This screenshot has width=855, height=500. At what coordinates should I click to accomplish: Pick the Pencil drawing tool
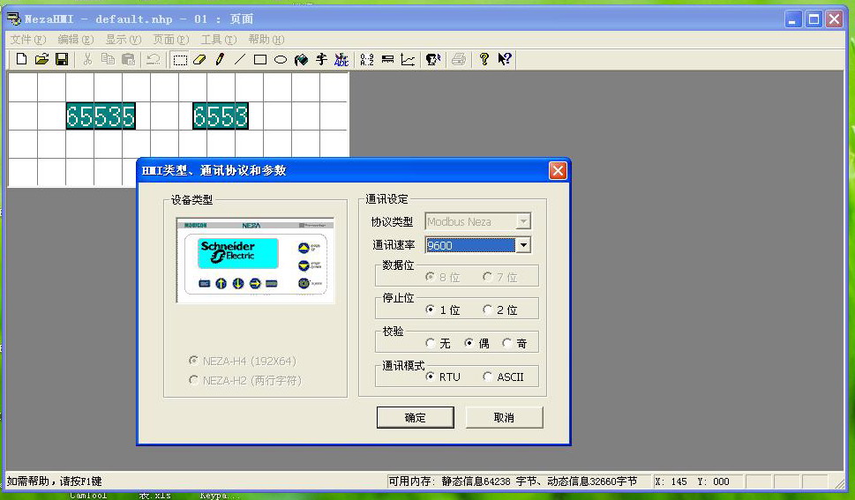[220, 60]
